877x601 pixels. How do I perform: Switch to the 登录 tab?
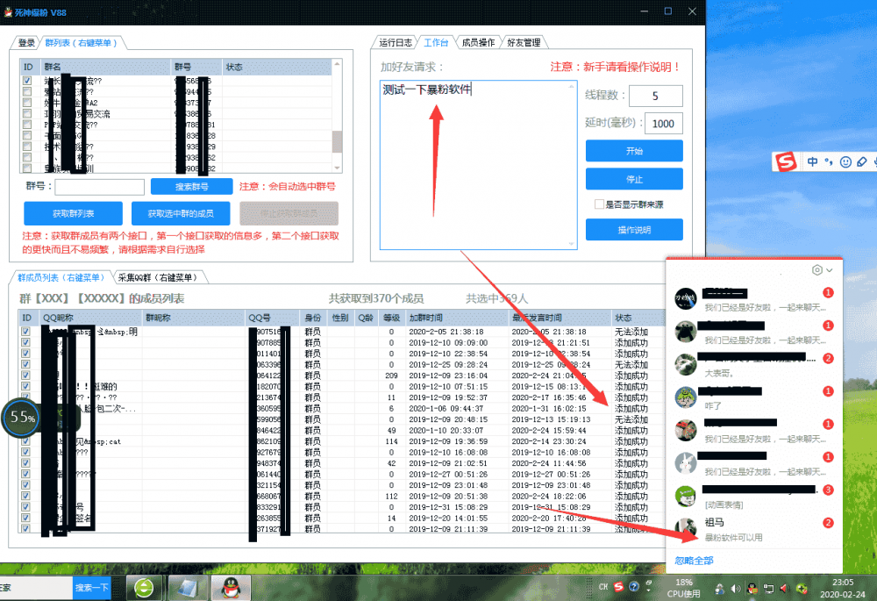coord(26,42)
